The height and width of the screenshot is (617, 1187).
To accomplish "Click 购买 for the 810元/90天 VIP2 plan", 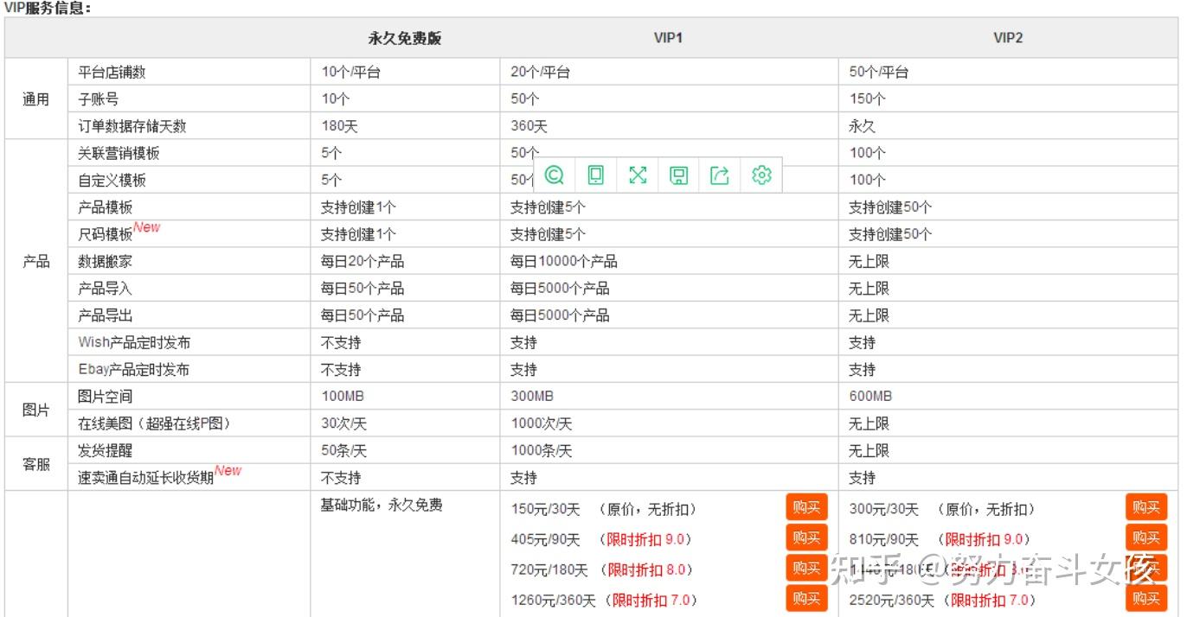I will pos(1145,537).
